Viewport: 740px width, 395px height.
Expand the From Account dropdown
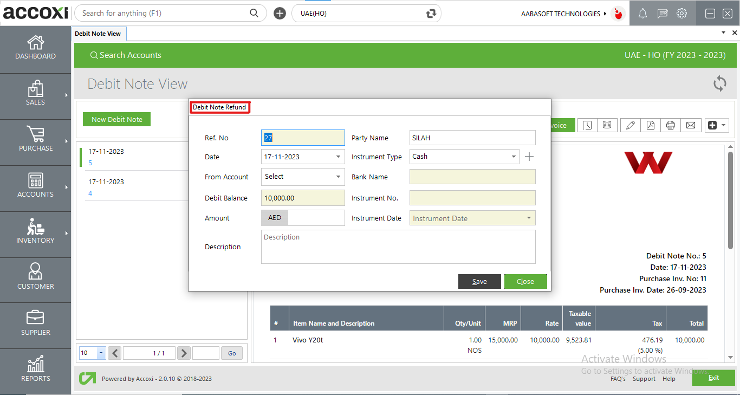tap(338, 177)
